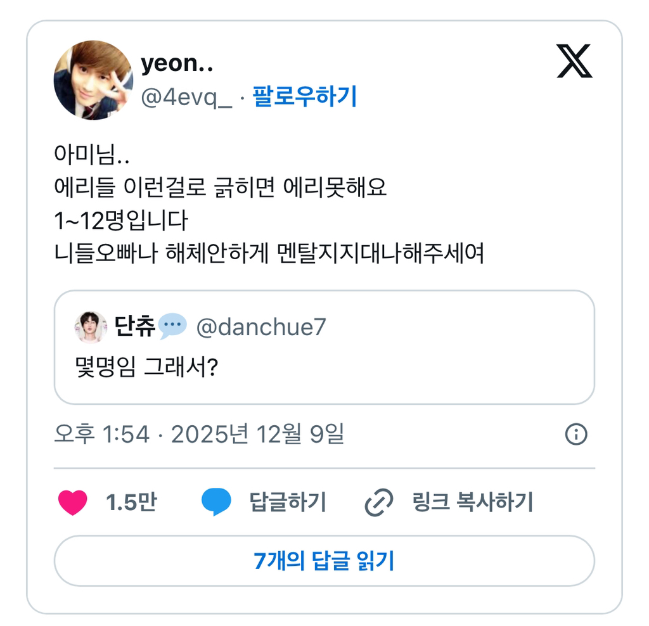This screenshot has height=626, width=649.
Task: Open yeon..'s profile picture
Action: pos(94,80)
